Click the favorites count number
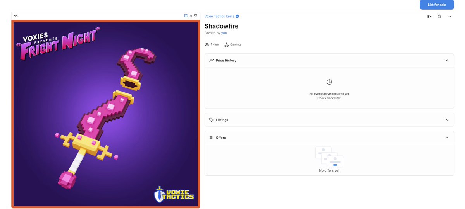The image size is (465, 209). click(x=191, y=16)
